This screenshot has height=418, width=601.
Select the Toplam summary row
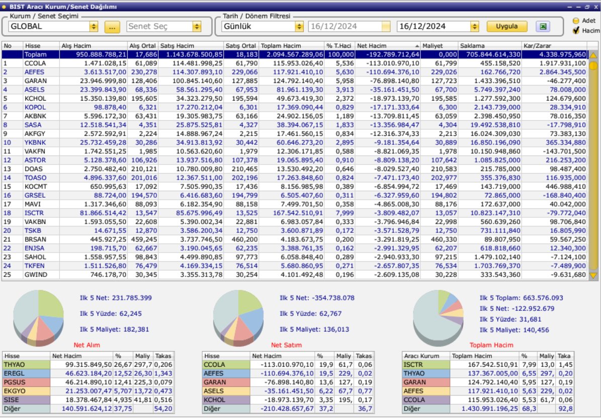pos(294,54)
